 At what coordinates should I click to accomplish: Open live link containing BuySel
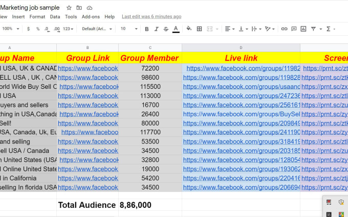click(242, 114)
